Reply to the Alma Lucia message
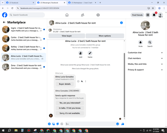 [82, 81]
